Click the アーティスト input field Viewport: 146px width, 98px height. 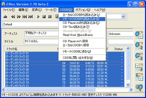coord(41,33)
